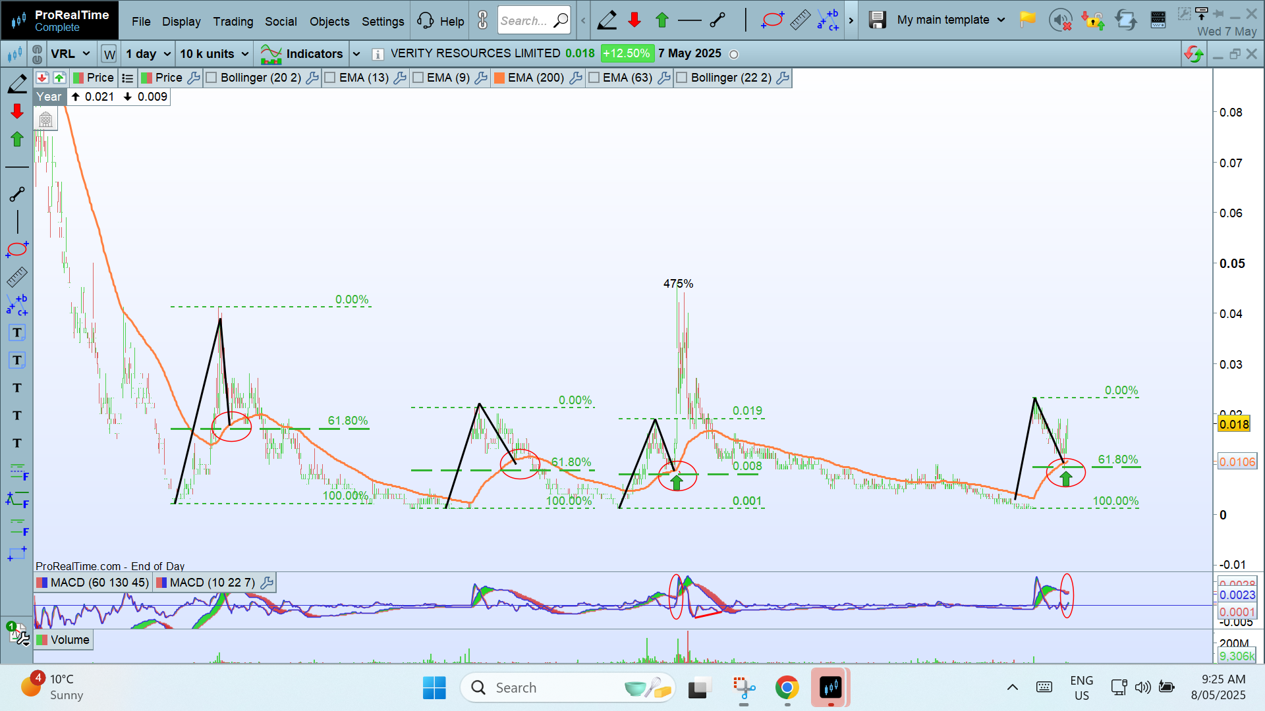Click the red-green refresh arrows icon in chart bar
Screen dimensions: 1265x711
coord(1194,54)
